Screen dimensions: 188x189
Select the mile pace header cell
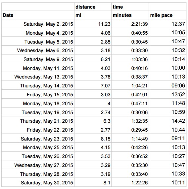tap(167, 15)
